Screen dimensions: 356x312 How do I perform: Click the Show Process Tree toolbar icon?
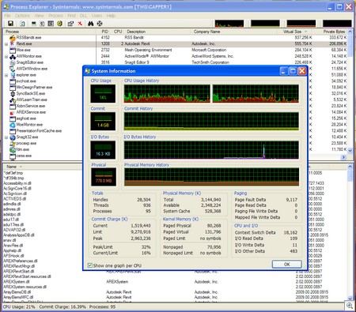click(x=42, y=24)
